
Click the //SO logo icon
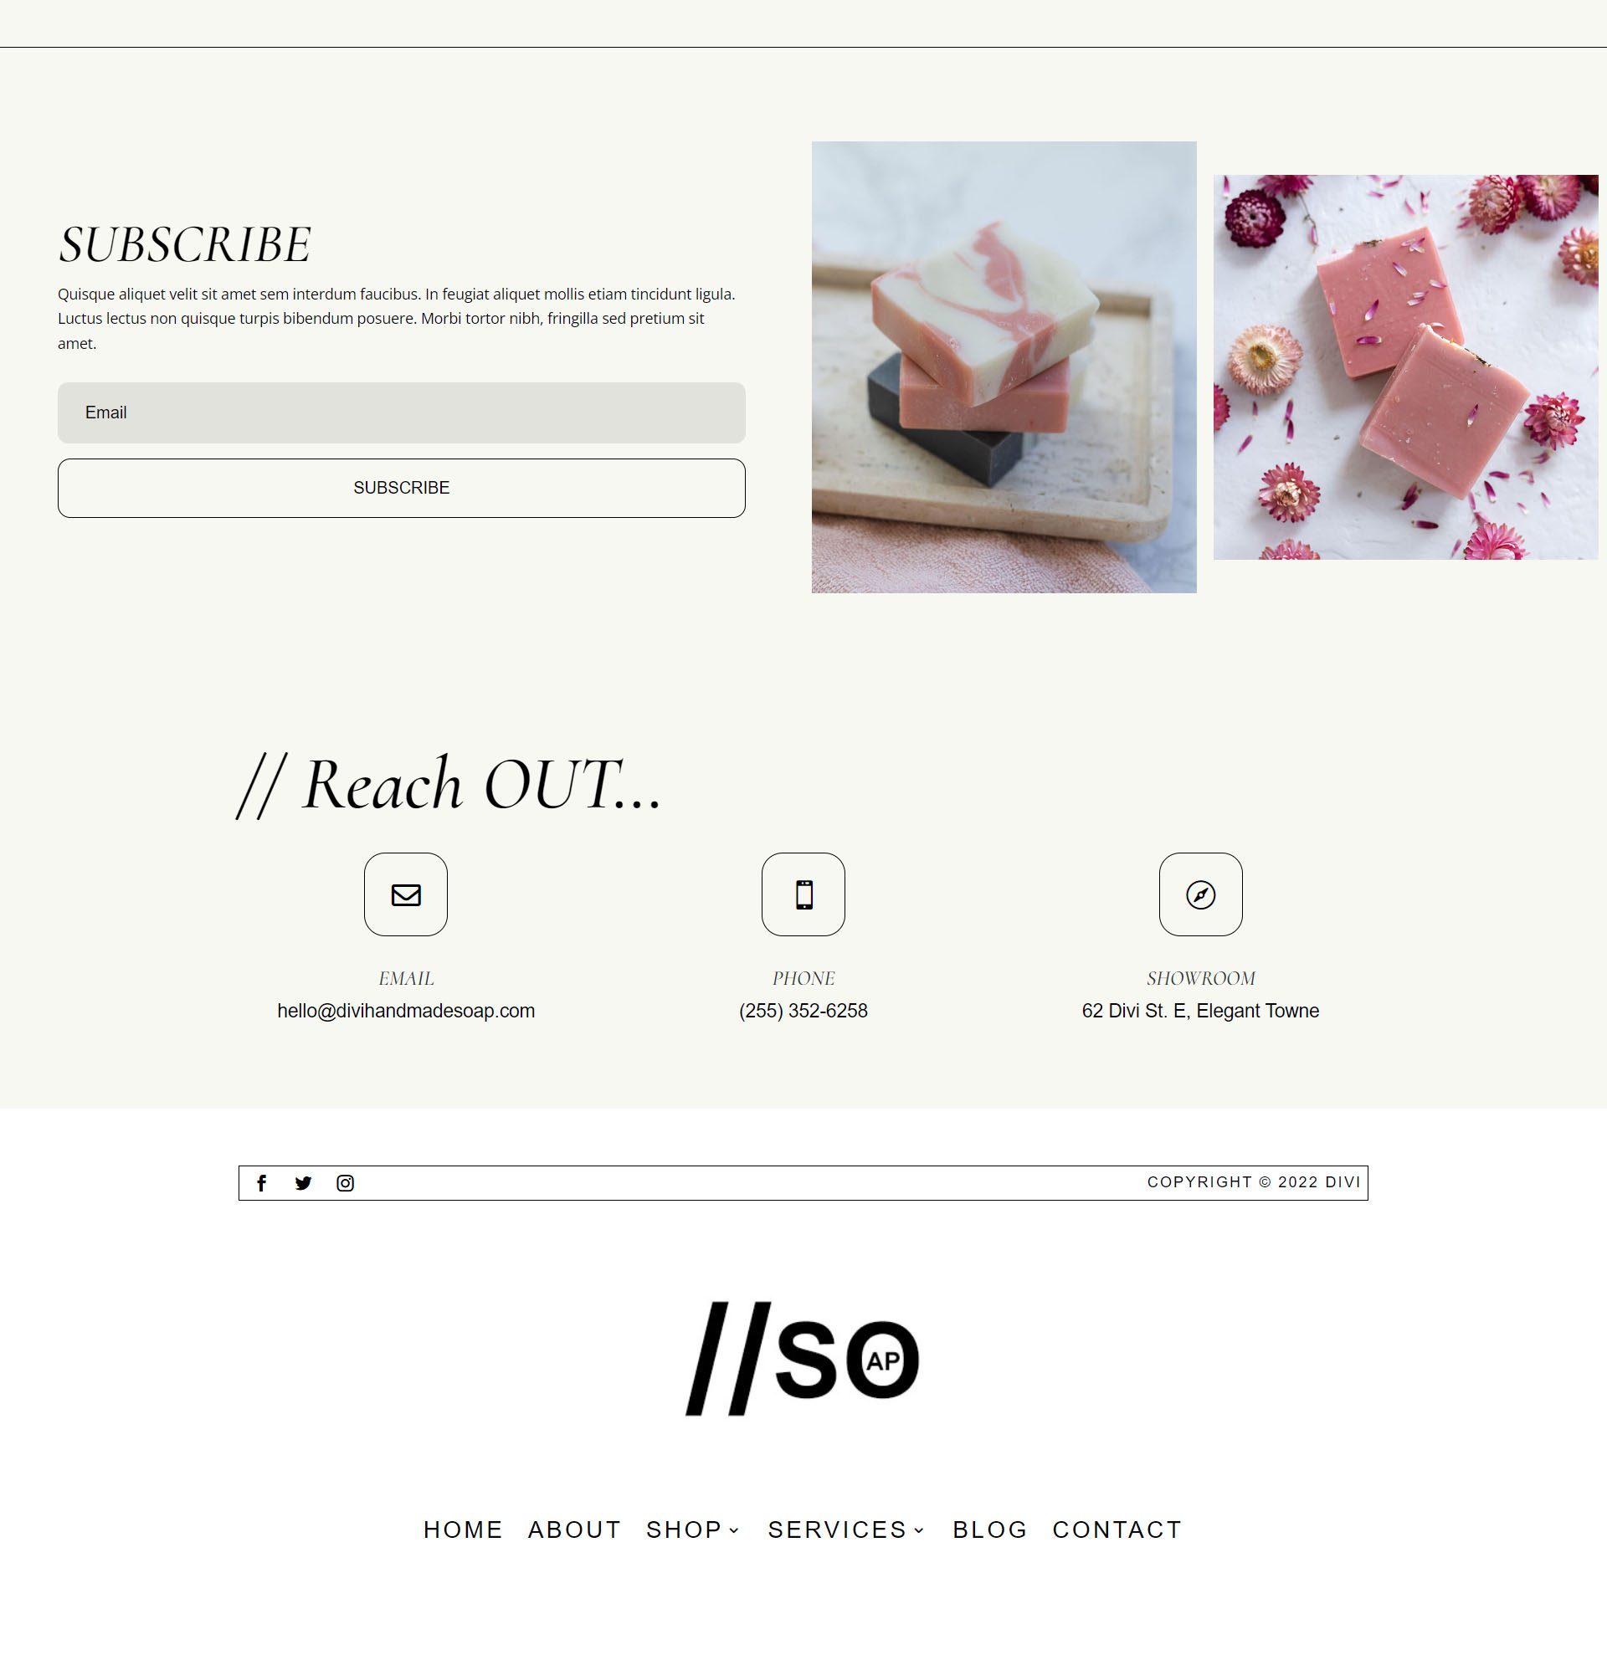pyautogui.click(x=803, y=1358)
